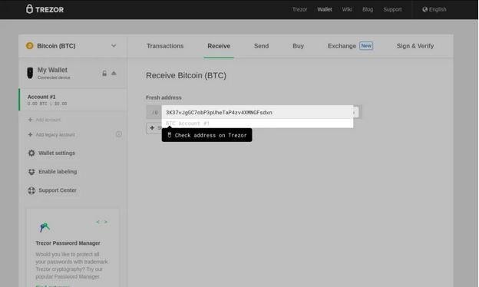Click the globe icon beside English

(425, 9)
